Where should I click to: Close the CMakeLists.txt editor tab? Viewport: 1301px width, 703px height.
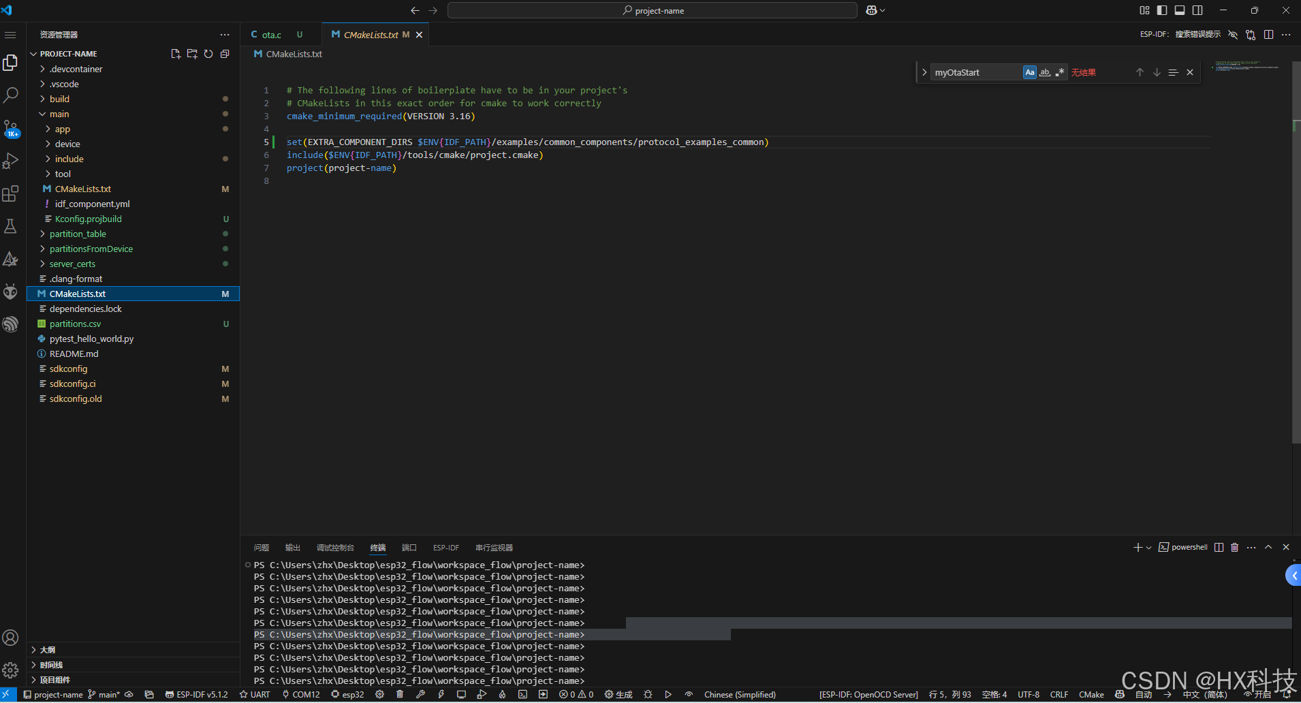(x=419, y=35)
